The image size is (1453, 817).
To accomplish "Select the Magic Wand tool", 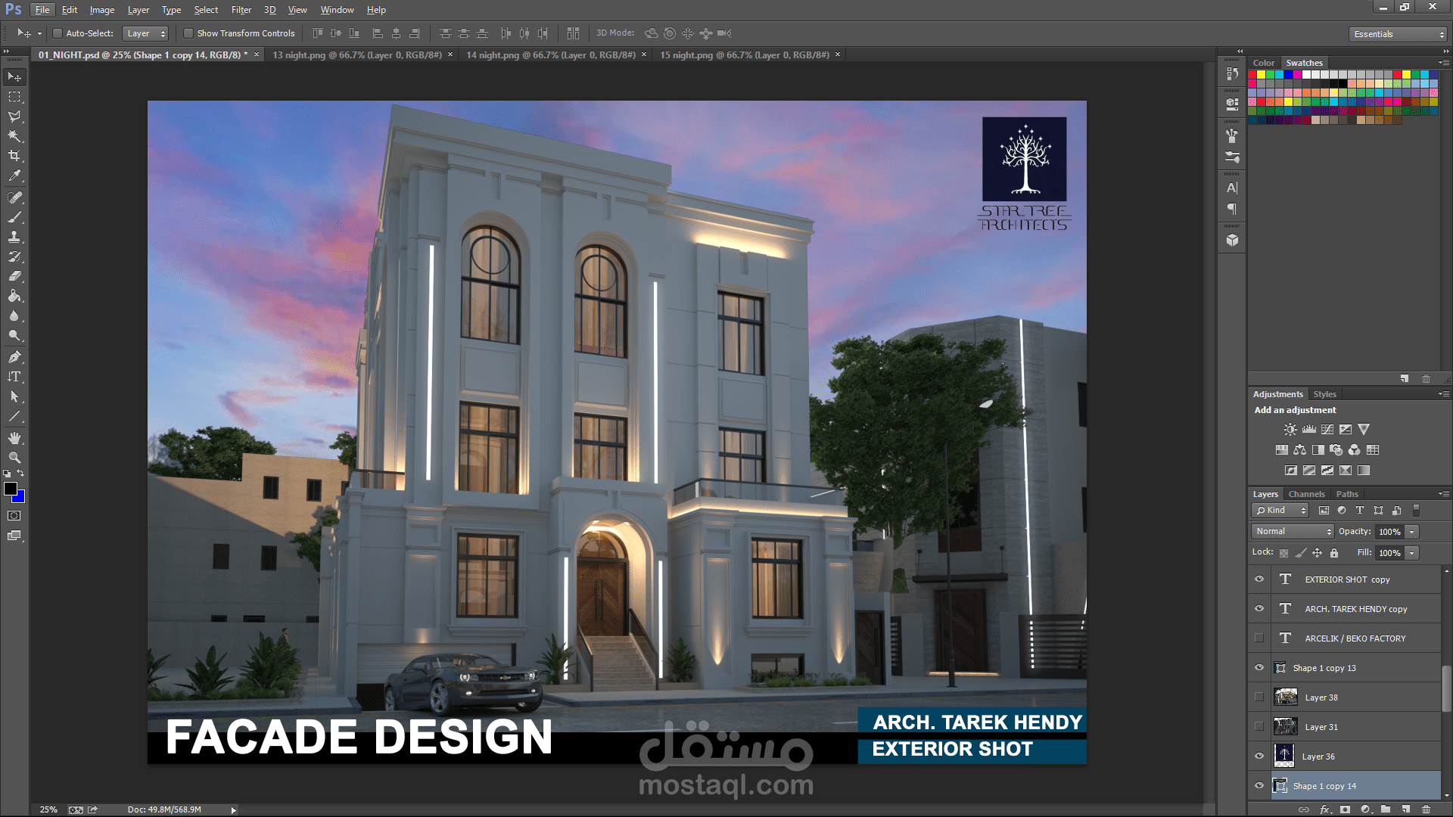I will tap(14, 136).
